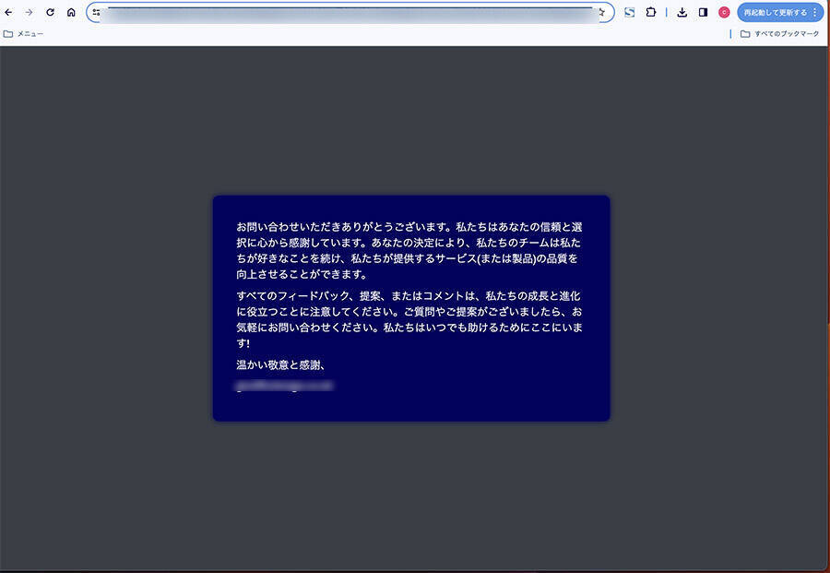
Task: Click the blurred signature line in the card
Action: (284, 386)
